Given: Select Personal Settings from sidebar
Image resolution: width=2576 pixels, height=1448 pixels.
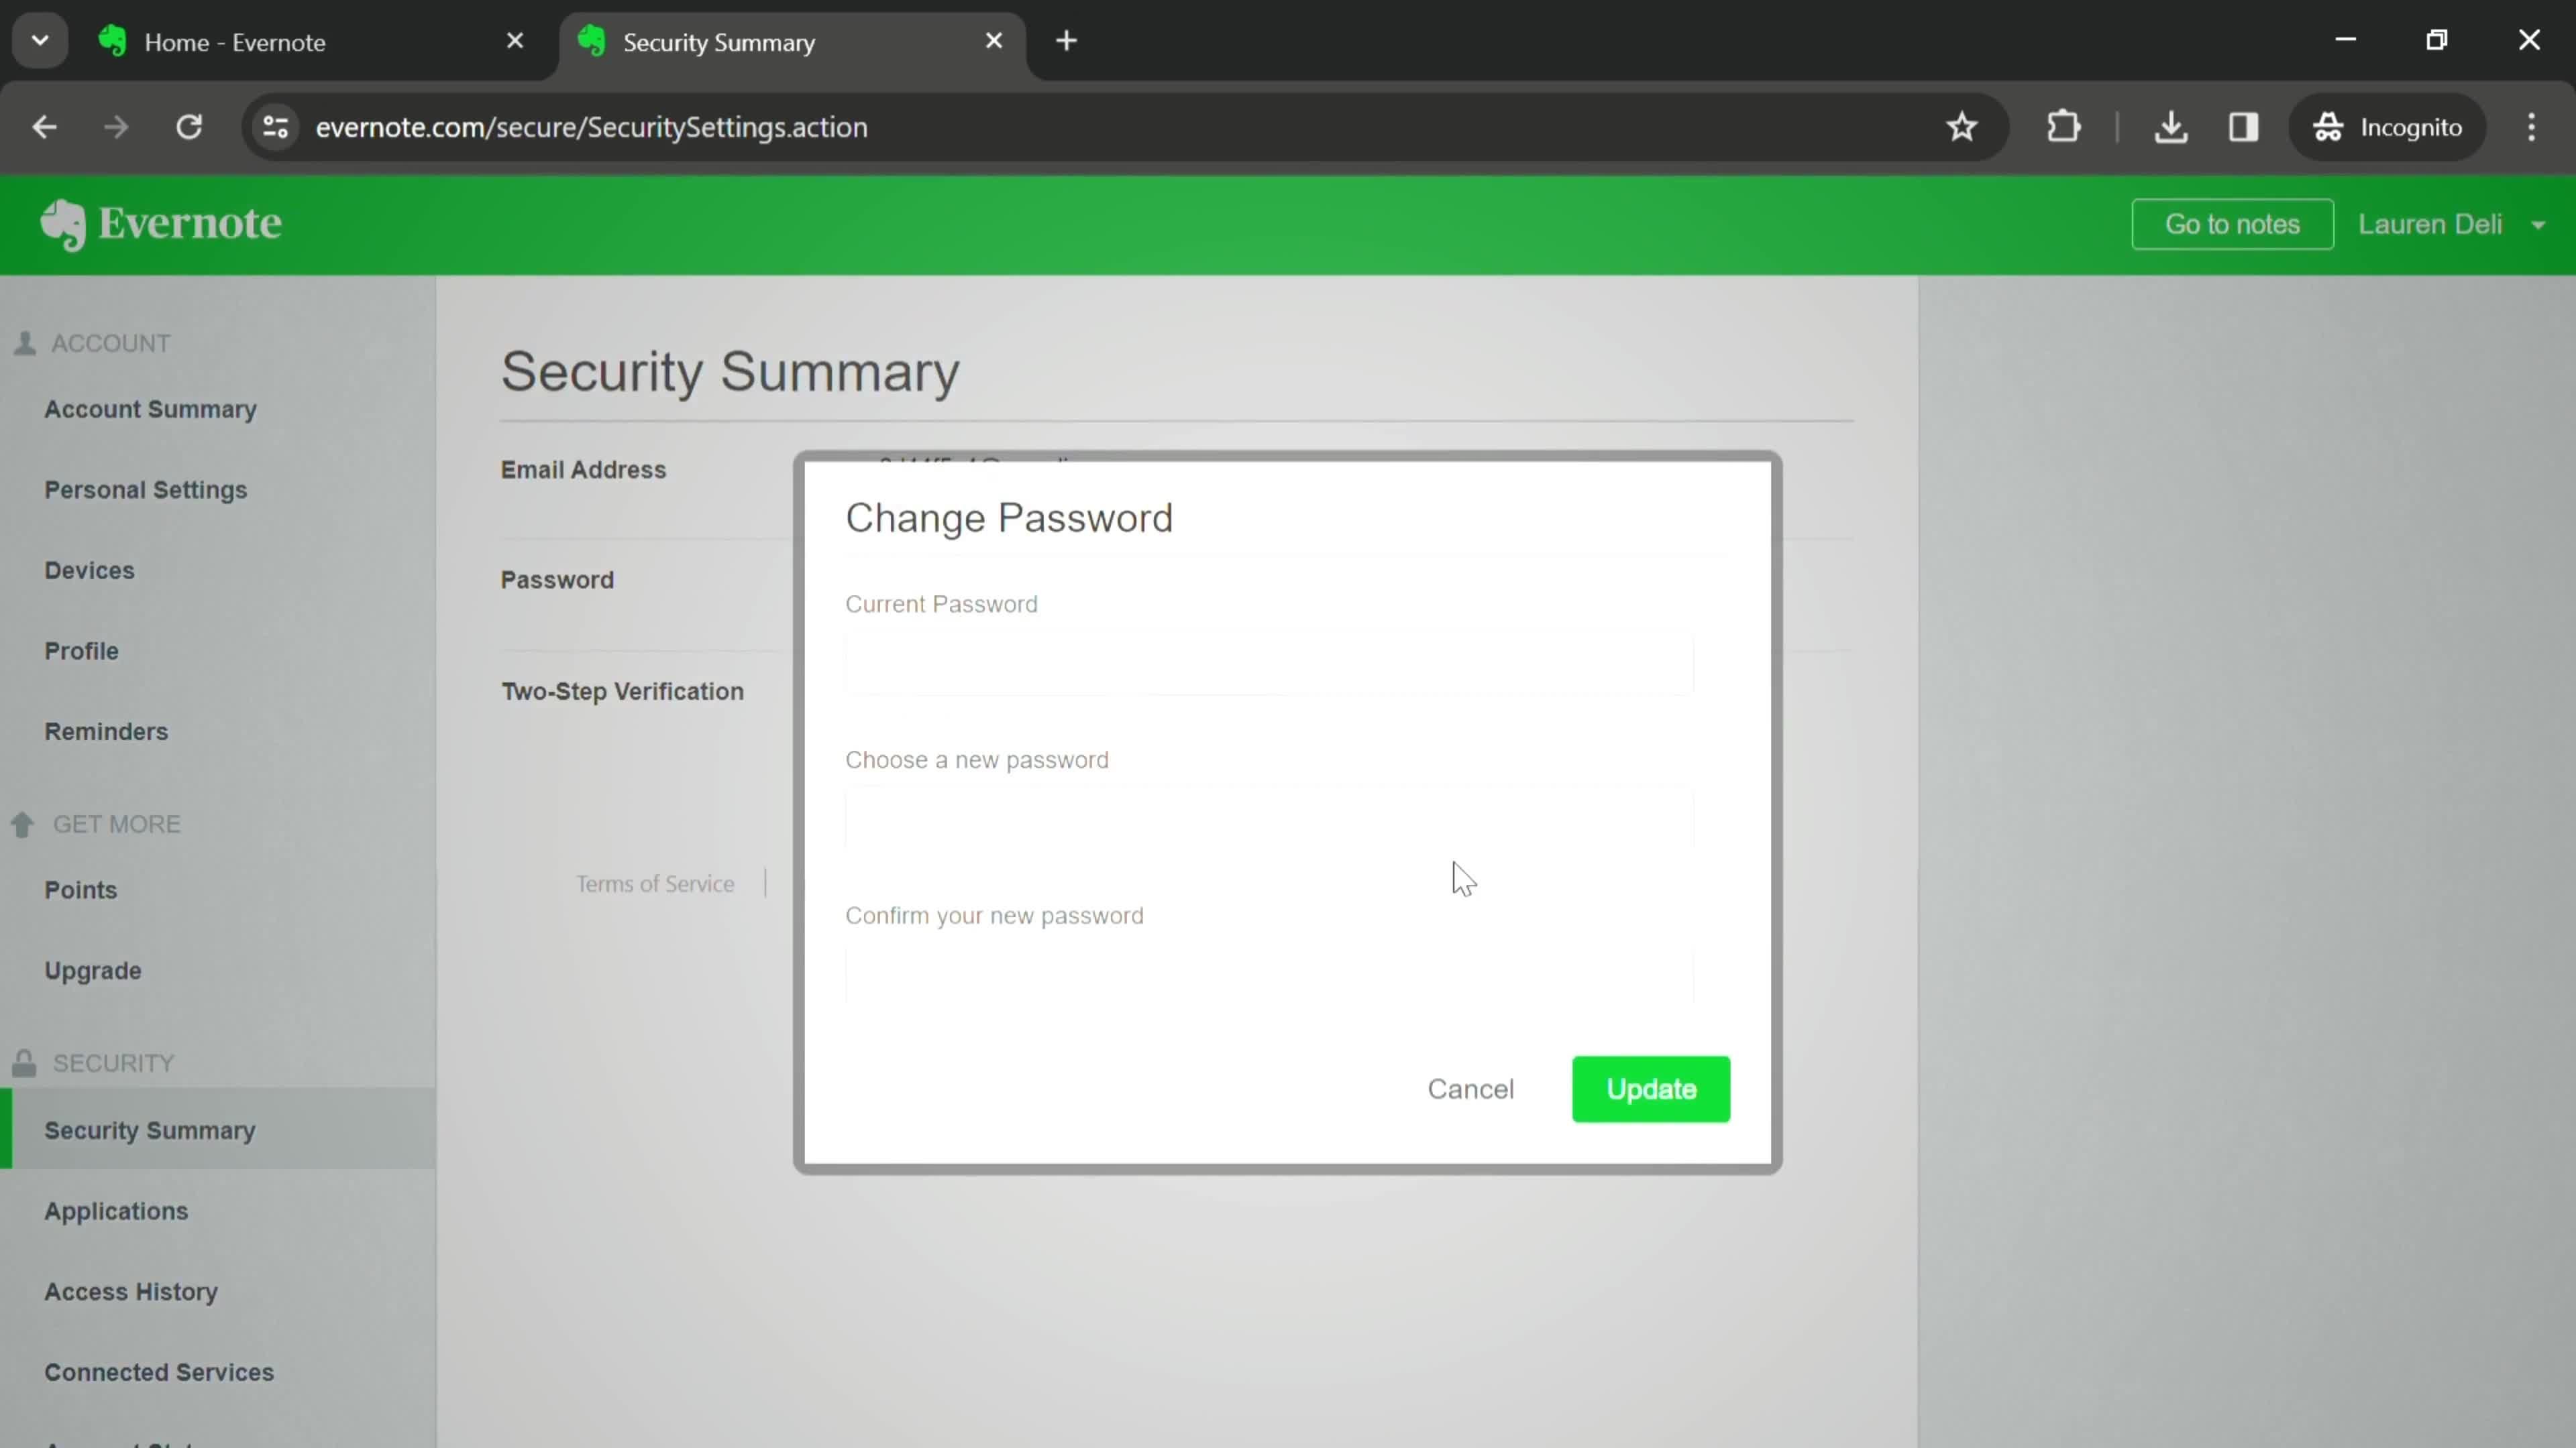Looking at the screenshot, I should coord(145,490).
